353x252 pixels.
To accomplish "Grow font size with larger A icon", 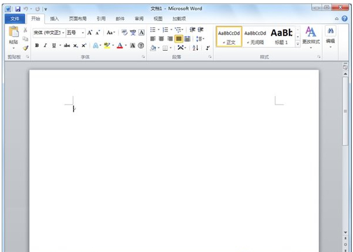I will 90,33.
